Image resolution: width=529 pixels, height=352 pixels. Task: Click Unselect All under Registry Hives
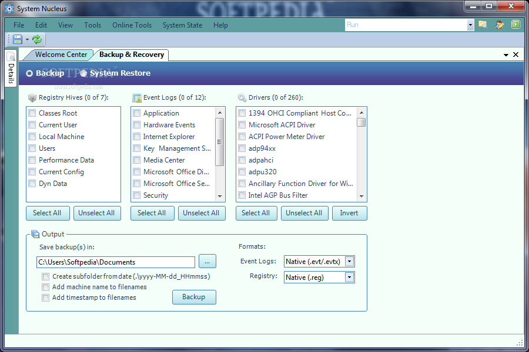pos(97,213)
